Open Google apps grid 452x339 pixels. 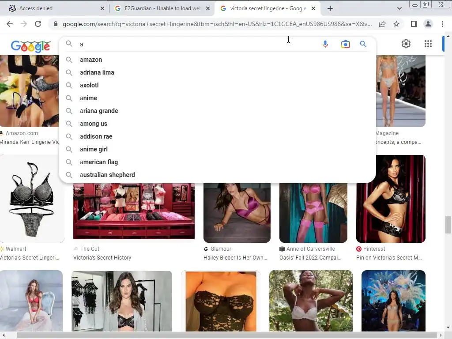(x=428, y=44)
